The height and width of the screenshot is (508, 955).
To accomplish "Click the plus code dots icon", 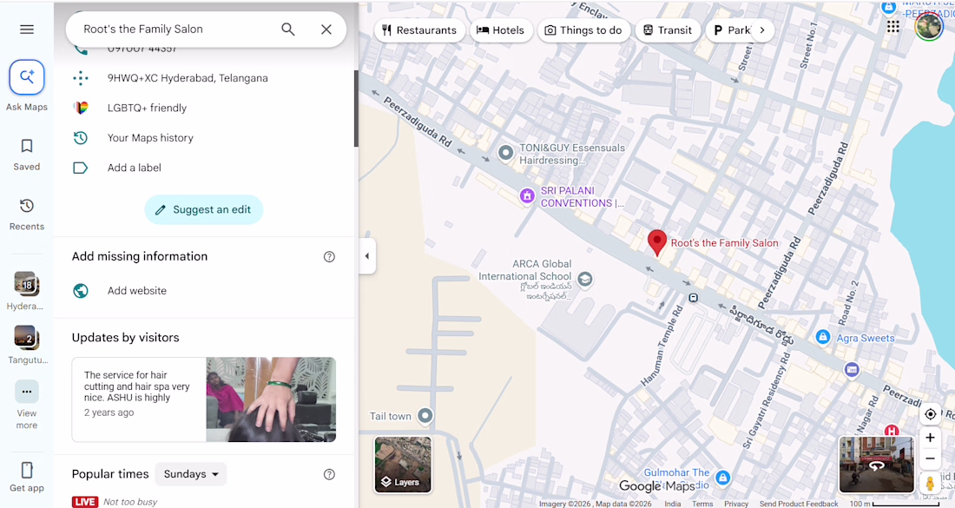I will pos(81,78).
